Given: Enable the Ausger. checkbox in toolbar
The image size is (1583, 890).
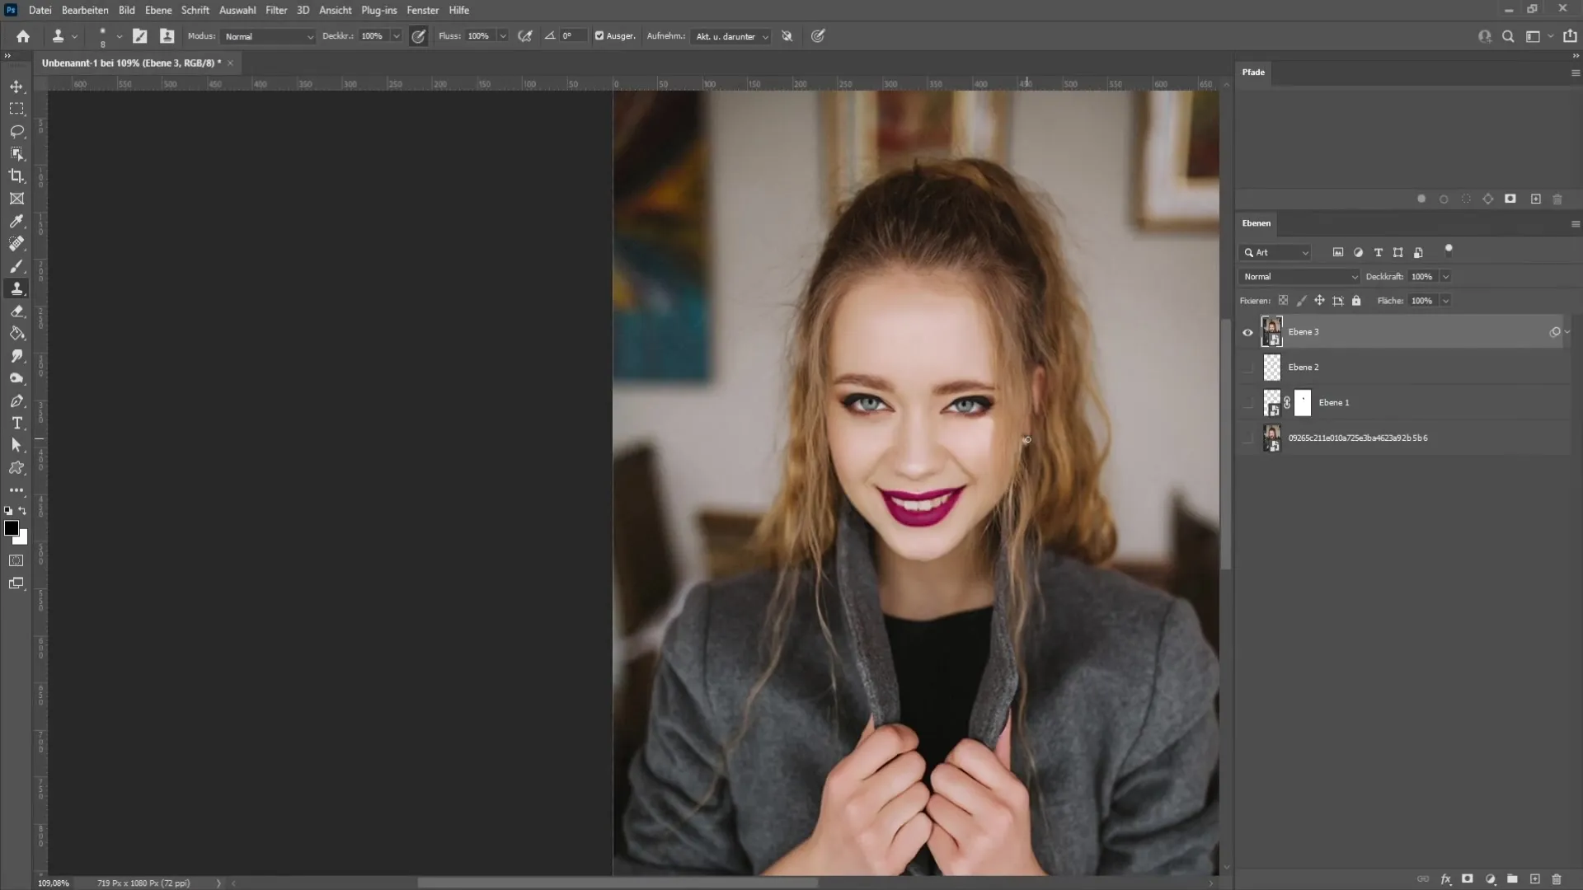Looking at the screenshot, I should [598, 36].
